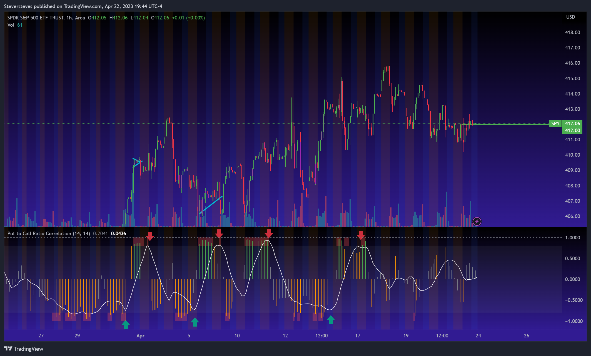Click the TradingView logo at the bottom
Viewport: 591px width, 356px height.
coord(24,349)
